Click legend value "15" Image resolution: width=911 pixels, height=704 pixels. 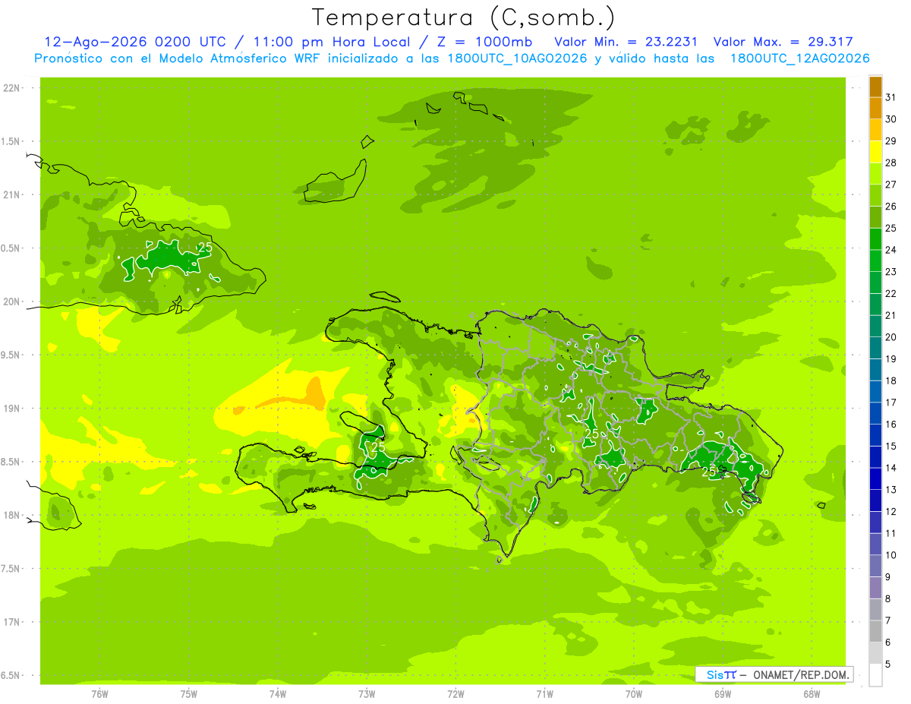pyautogui.click(x=891, y=446)
